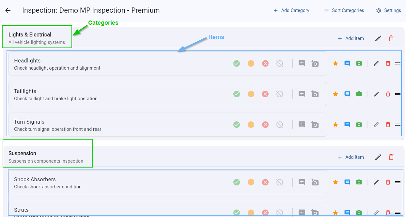Screen dimensions: 406x217
Task: Mark Headlights as passed with green check
Action: [x=237, y=63]
